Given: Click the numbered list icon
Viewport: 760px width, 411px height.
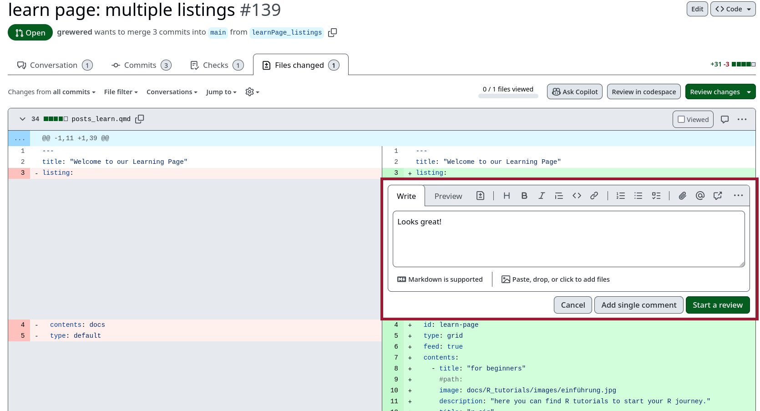Looking at the screenshot, I should point(620,196).
